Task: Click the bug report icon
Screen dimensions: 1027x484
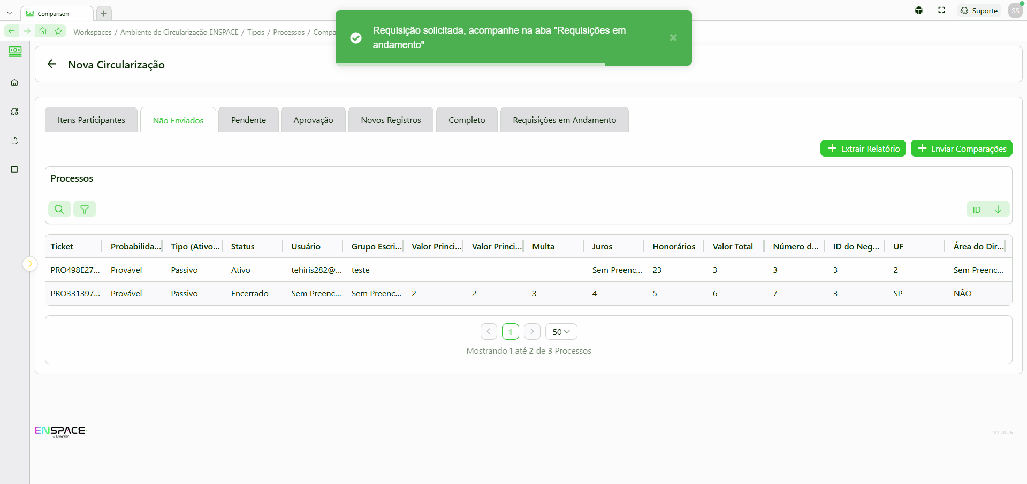Action: click(919, 11)
